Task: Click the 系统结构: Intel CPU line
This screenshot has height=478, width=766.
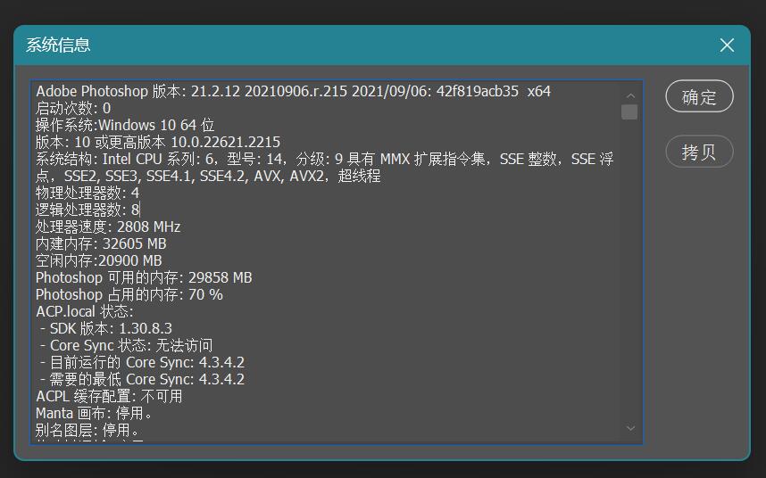Action: pos(324,159)
